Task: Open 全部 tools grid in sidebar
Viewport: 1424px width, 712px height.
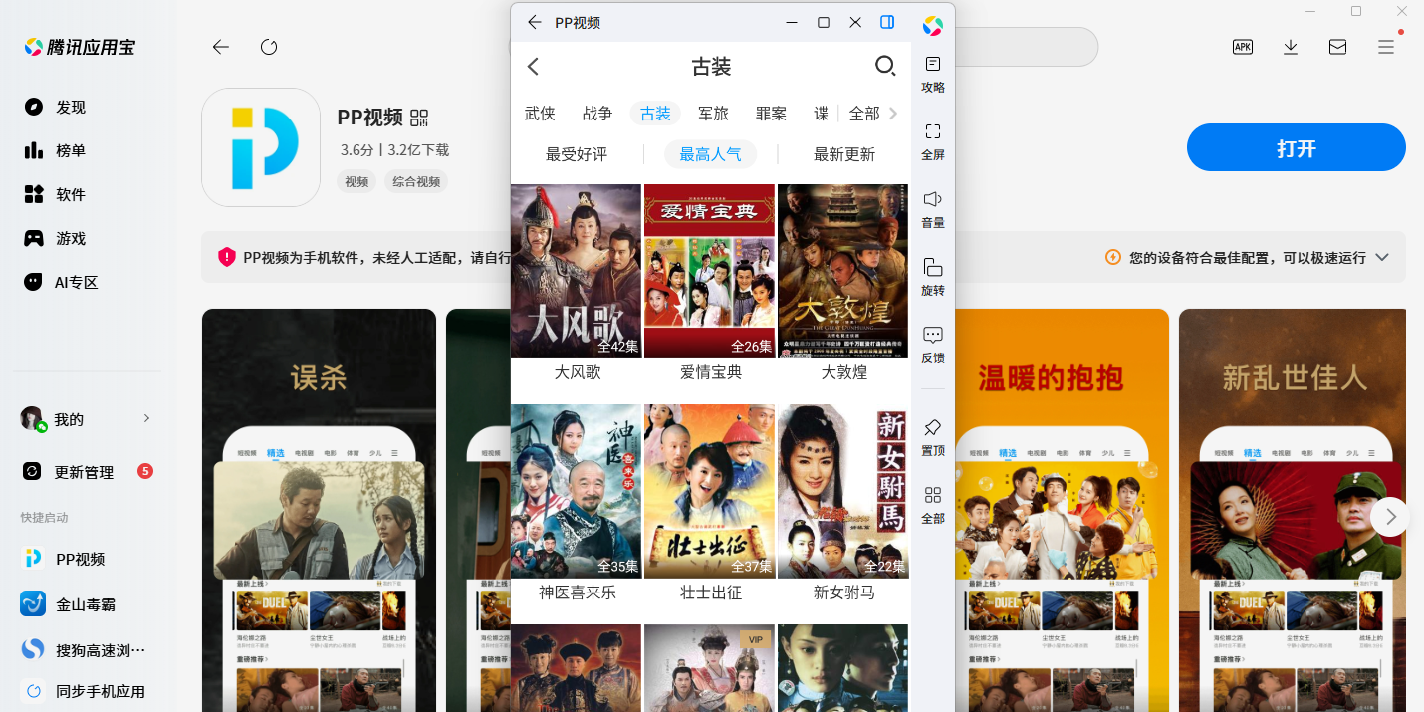Action: click(x=933, y=506)
